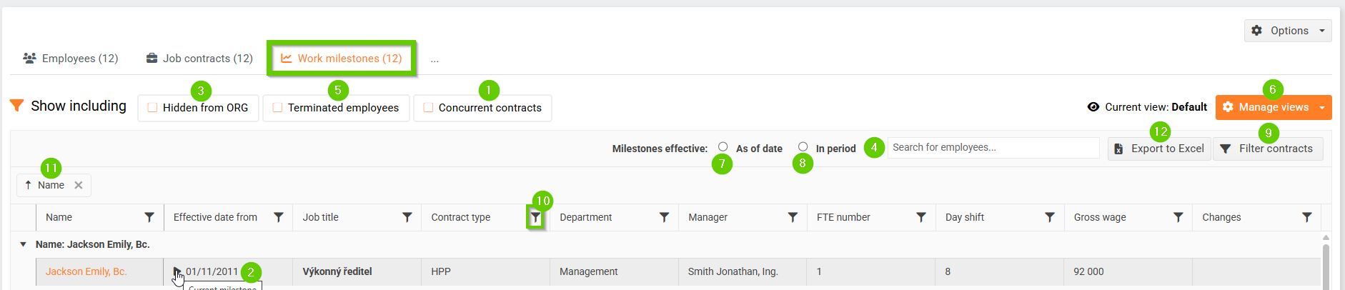
Task: Click the Search for employees field
Action: coord(993,148)
